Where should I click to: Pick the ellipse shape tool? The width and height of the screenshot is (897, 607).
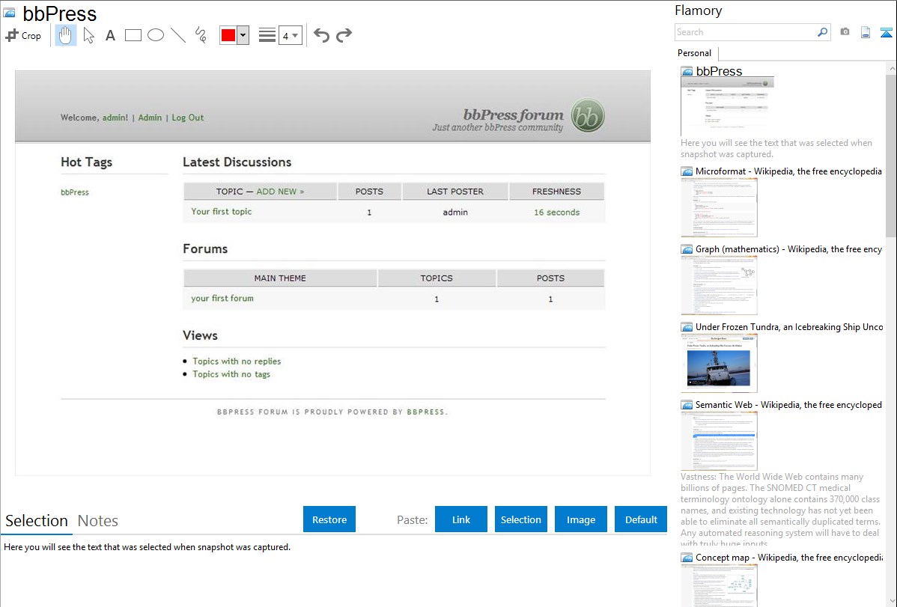(156, 35)
